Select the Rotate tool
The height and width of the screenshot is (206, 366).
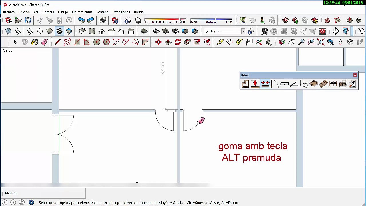(178, 42)
